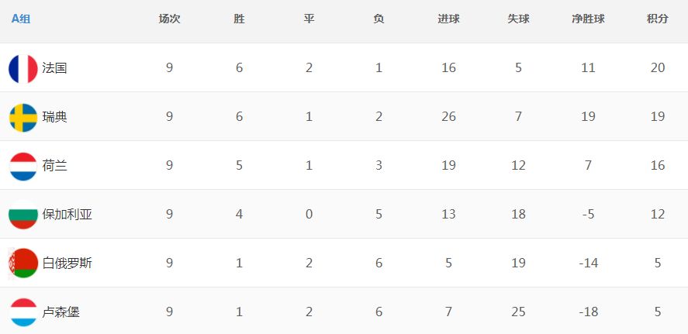
Task: Click the Luxembourg flag icon
Action: pyautogui.click(x=23, y=312)
